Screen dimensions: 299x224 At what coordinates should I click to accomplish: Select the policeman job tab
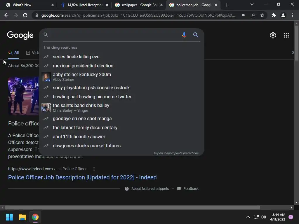pyautogui.click(x=193, y=5)
